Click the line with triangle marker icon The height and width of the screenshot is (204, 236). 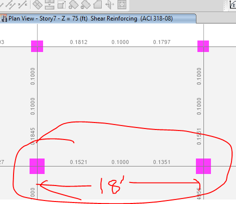[11, 5]
